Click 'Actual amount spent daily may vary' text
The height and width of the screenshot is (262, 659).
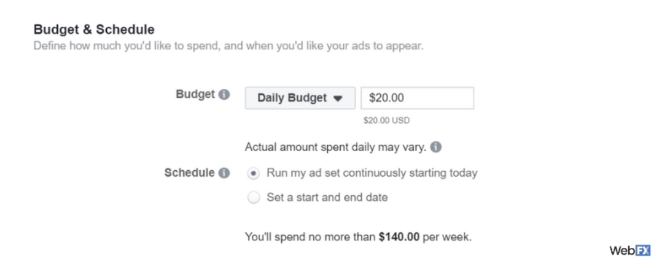(335, 148)
